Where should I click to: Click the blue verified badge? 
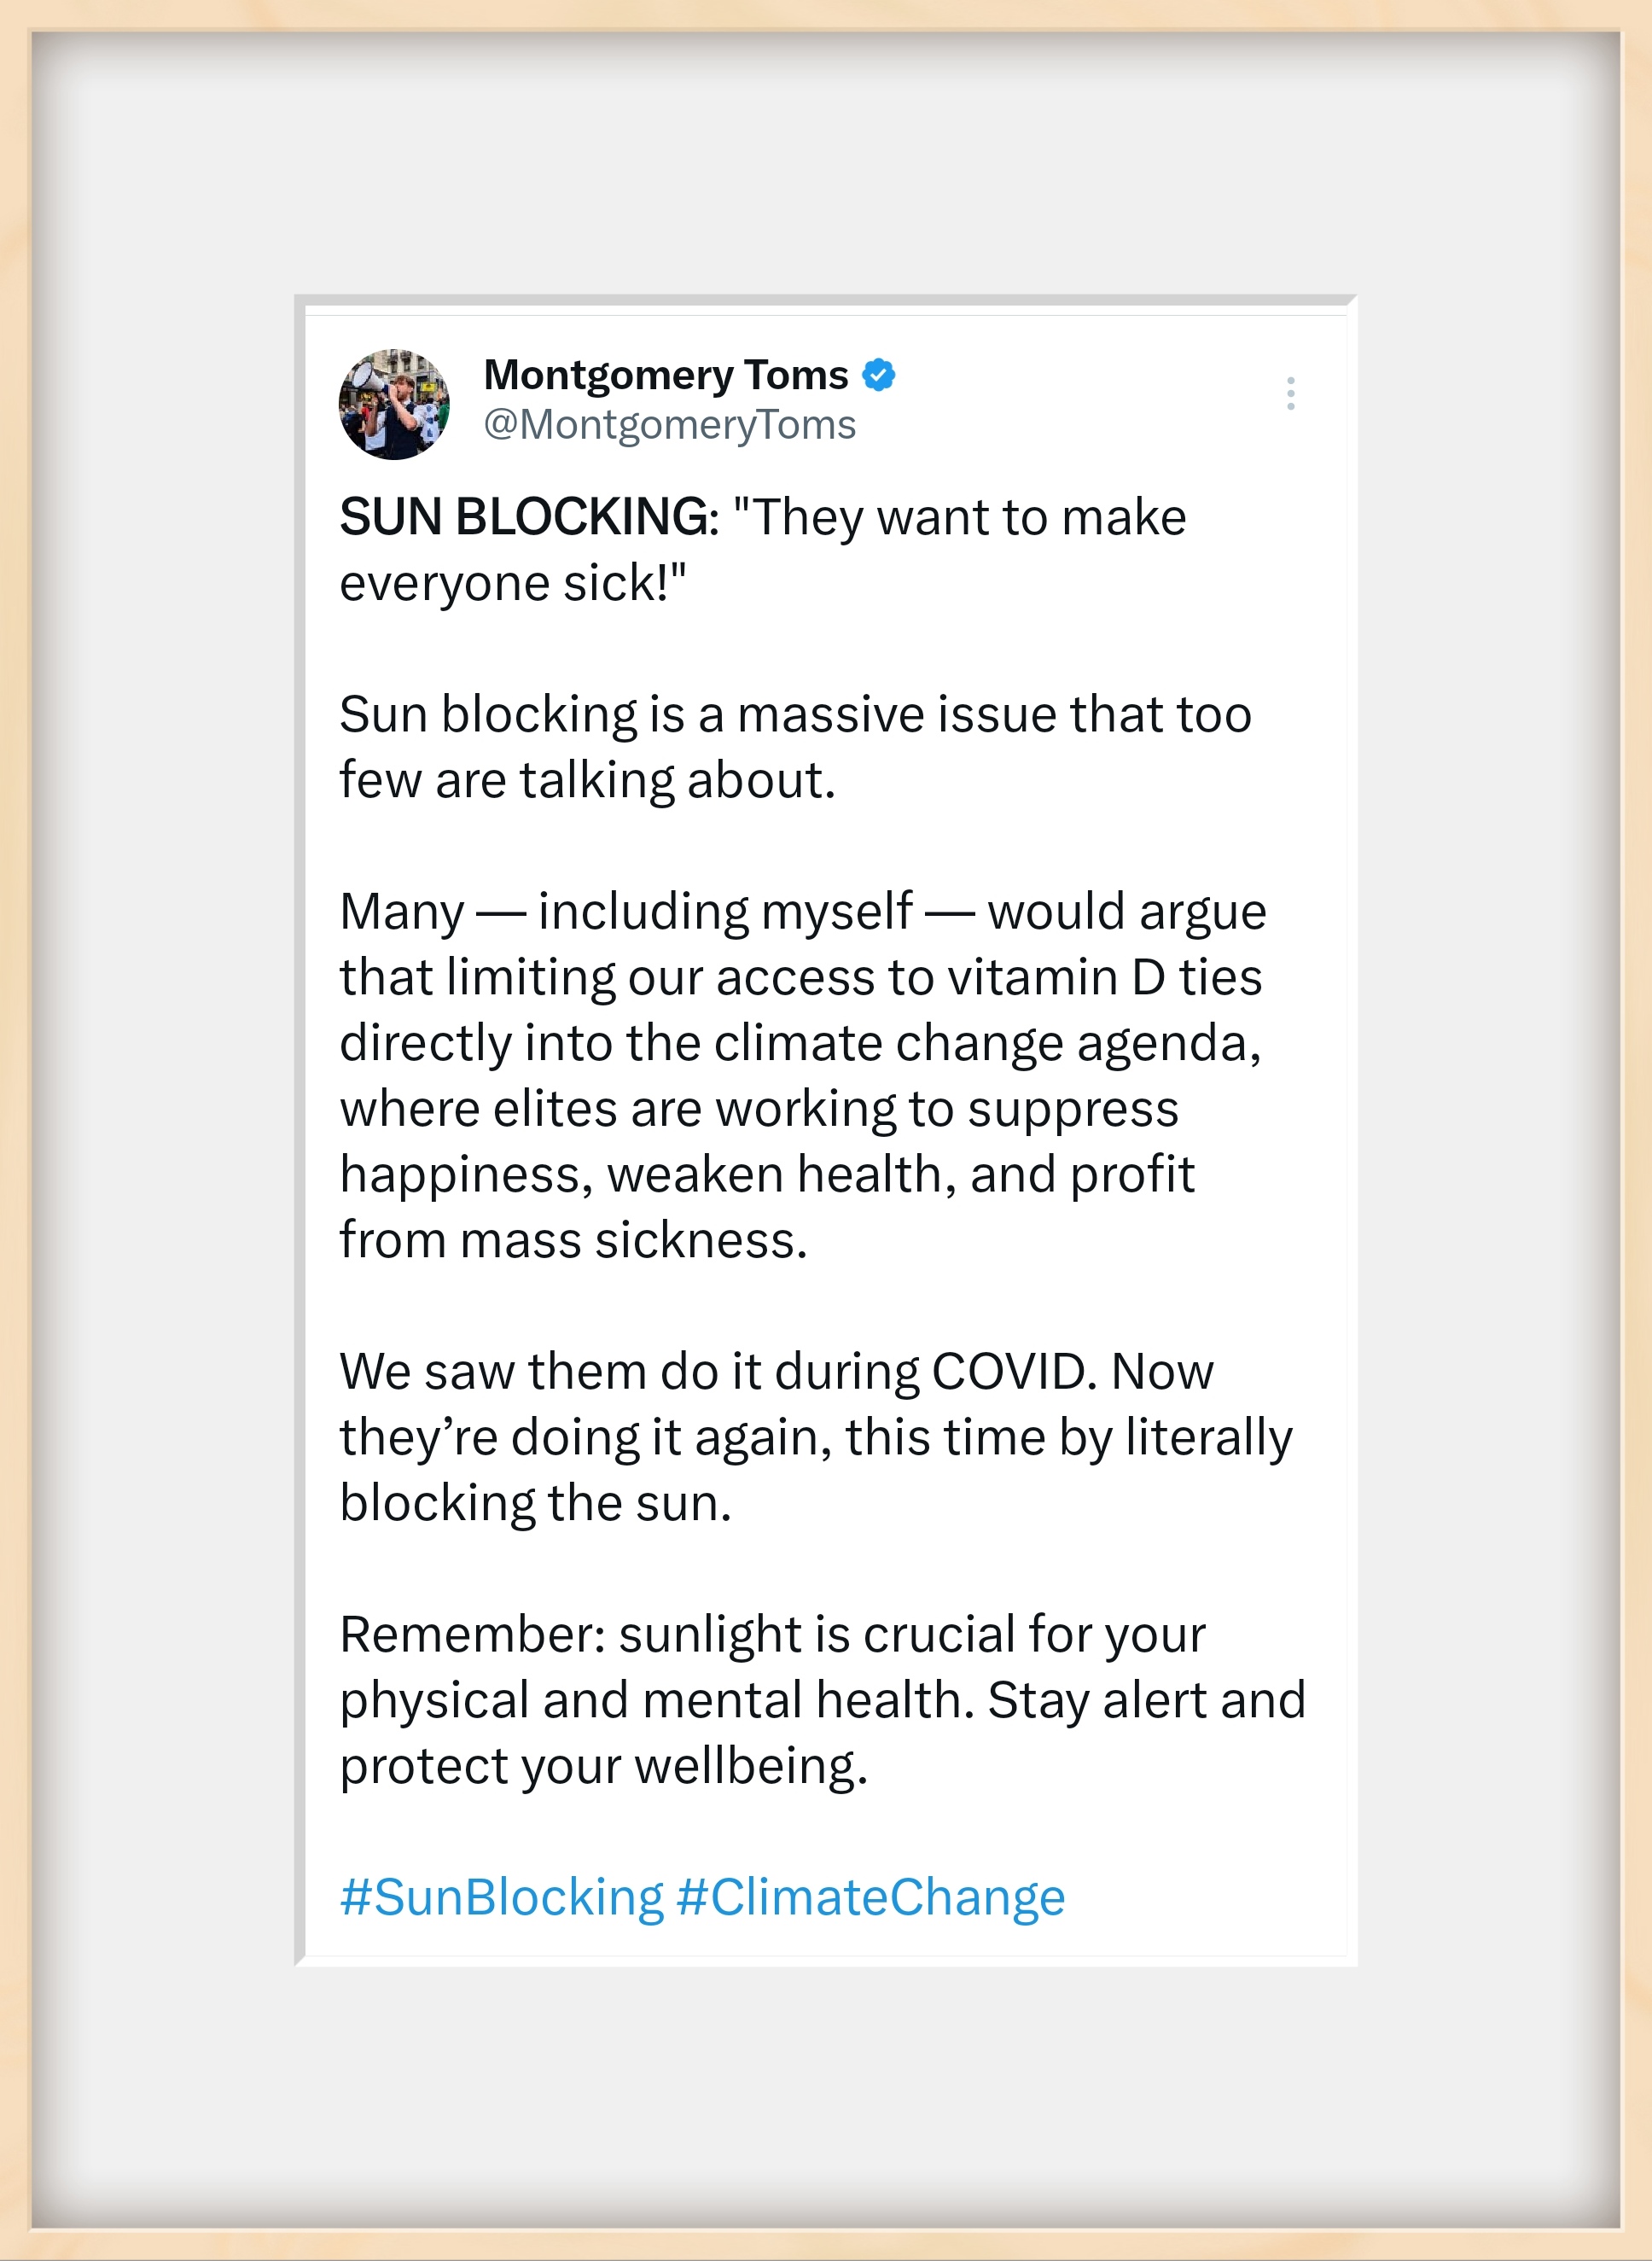pos(878,375)
